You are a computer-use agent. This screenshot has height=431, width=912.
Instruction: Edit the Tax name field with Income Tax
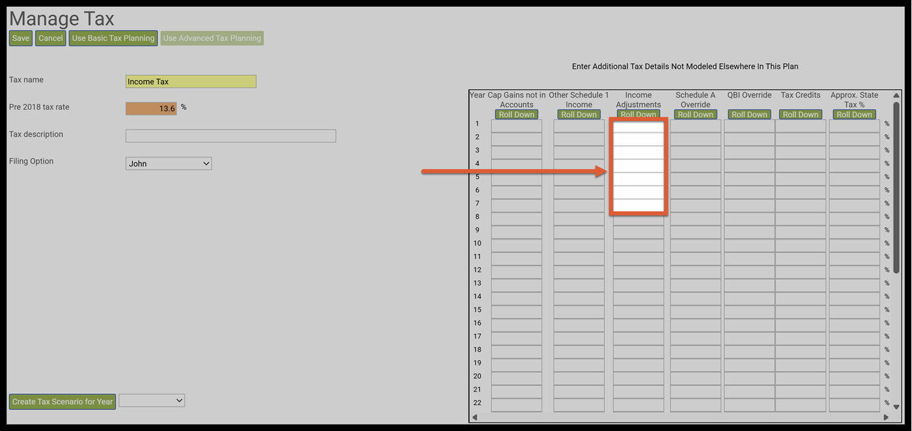[191, 81]
